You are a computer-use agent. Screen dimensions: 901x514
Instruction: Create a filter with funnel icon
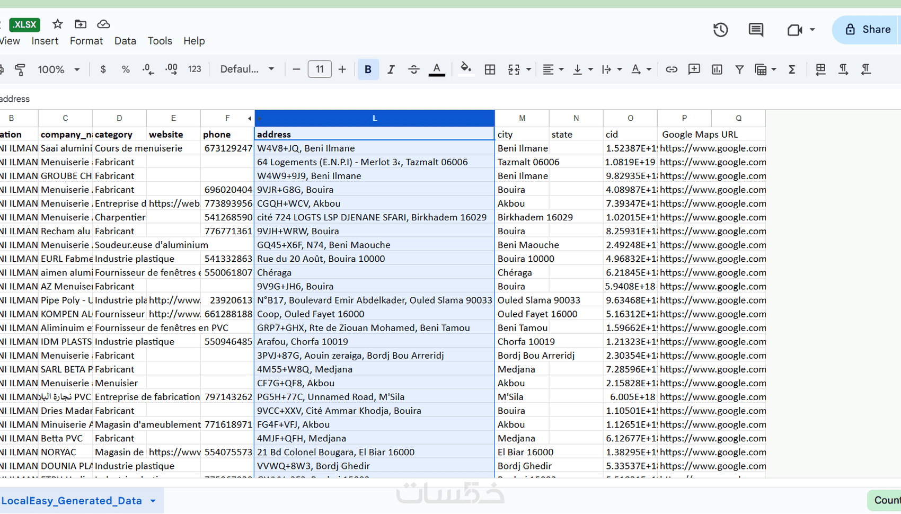click(739, 69)
